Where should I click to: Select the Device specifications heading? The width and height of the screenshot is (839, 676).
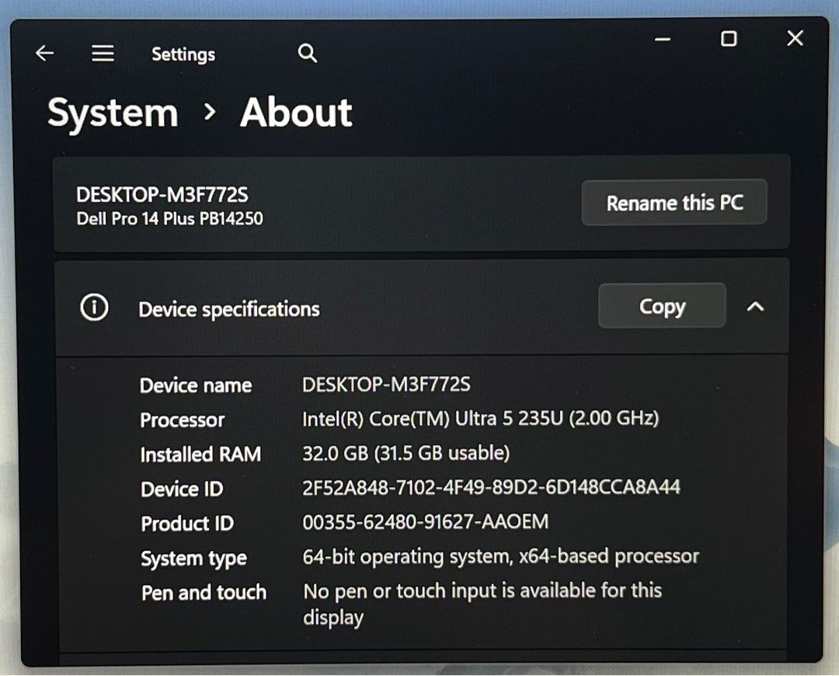point(228,308)
